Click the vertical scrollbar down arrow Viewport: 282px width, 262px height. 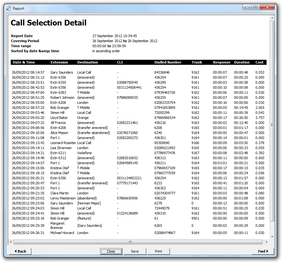tap(272, 237)
